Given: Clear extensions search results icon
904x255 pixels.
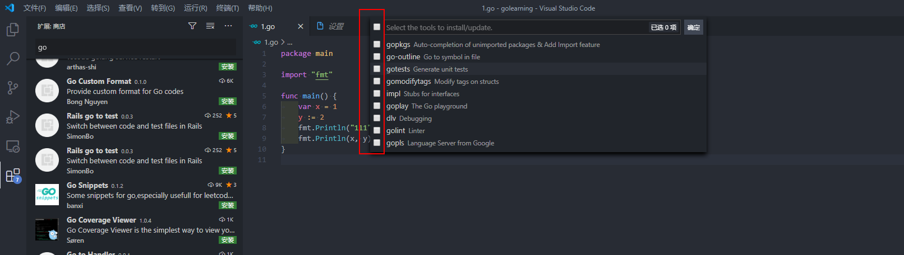Looking at the screenshot, I should 210,26.
